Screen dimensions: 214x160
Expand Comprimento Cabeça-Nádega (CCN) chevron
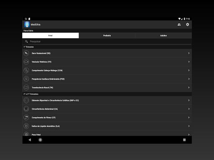point(189,70)
